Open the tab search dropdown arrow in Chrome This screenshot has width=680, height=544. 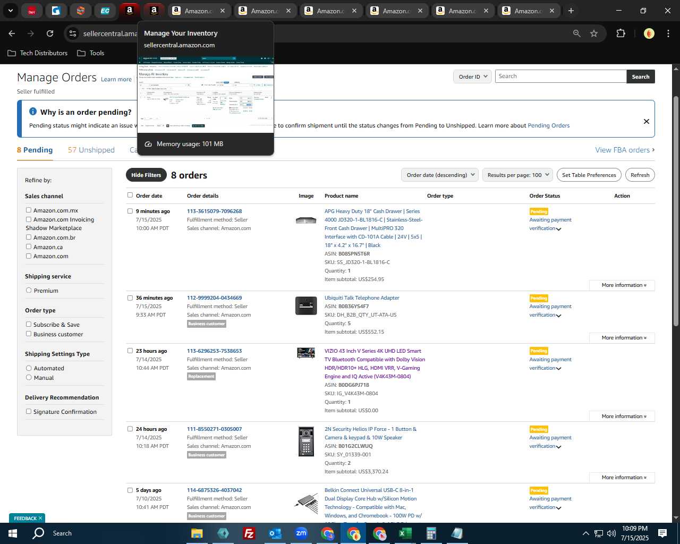[x=10, y=11]
